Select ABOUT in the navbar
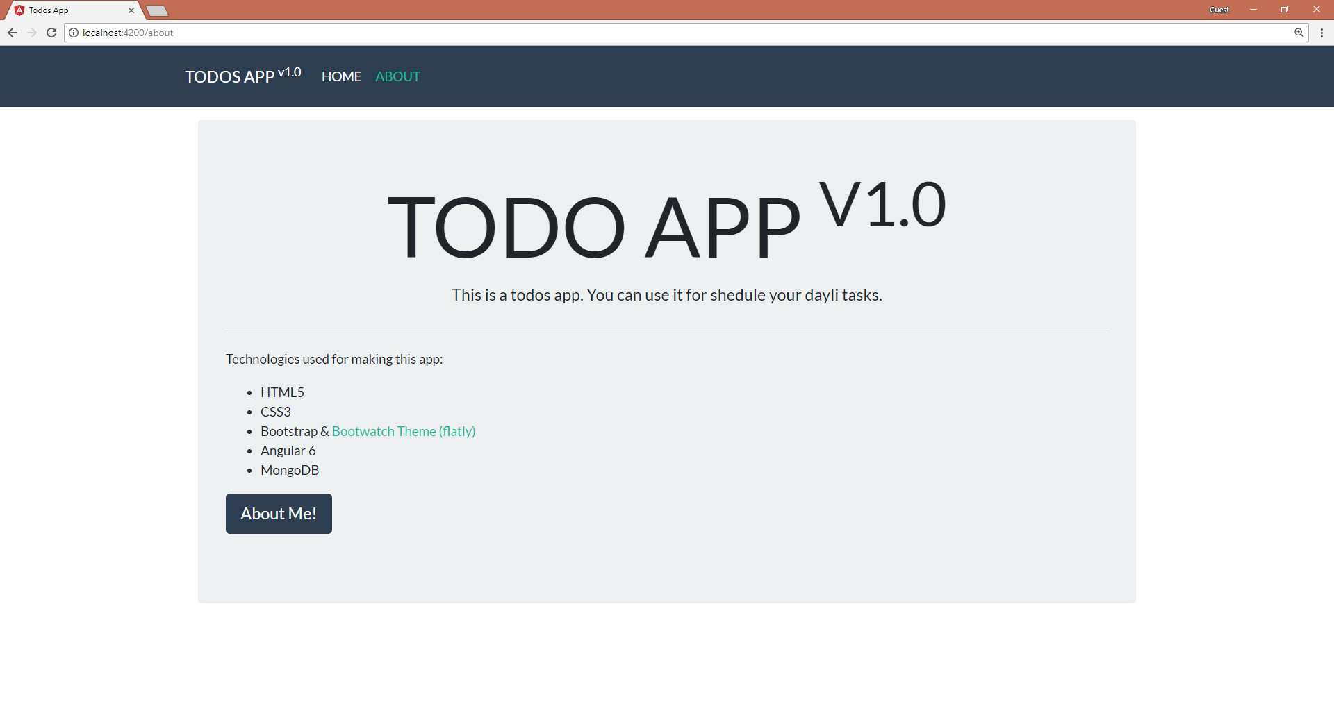This screenshot has height=722, width=1334. (397, 76)
